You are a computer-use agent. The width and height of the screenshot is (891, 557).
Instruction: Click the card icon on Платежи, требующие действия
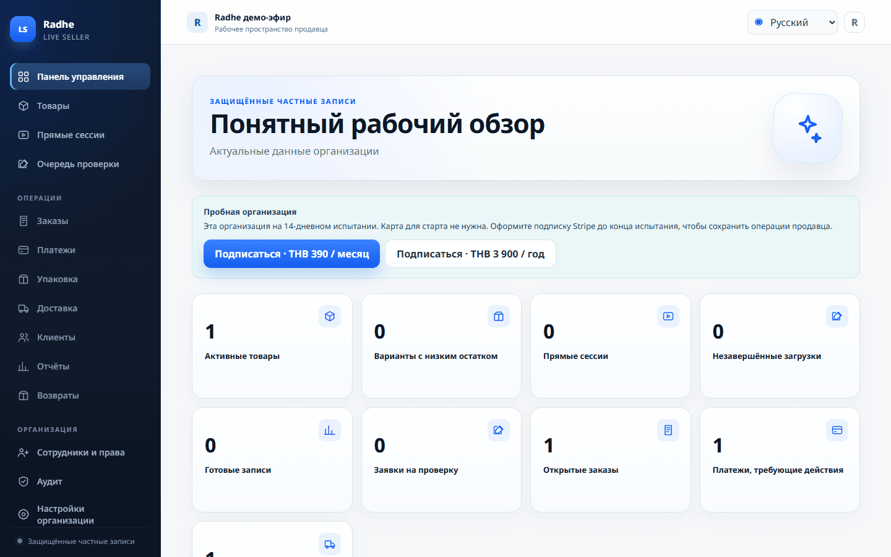pyautogui.click(x=837, y=430)
